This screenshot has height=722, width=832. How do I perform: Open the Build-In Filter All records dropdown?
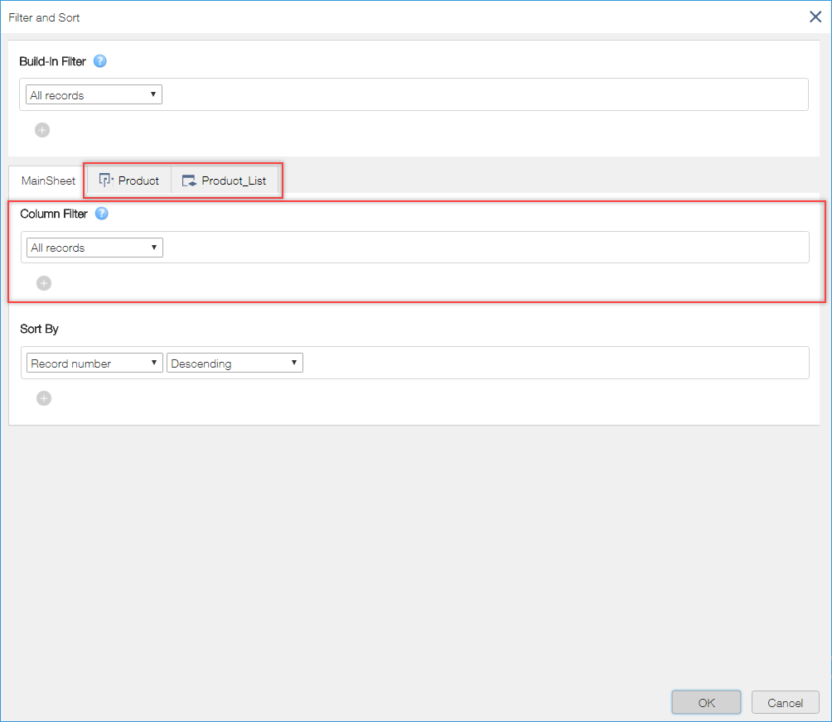94,95
